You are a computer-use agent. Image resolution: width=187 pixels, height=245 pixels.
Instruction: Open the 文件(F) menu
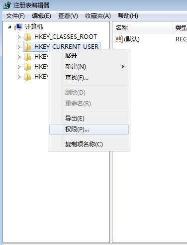click(x=15, y=16)
